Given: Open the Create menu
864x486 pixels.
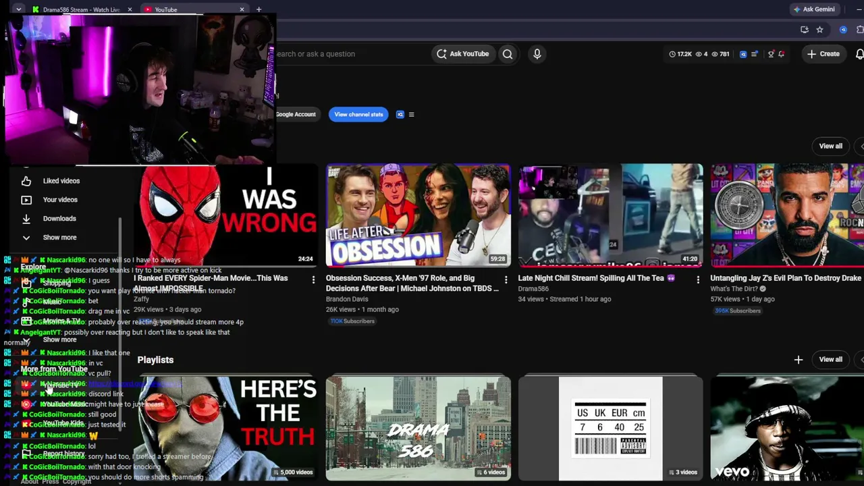Looking at the screenshot, I should (x=823, y=54).
